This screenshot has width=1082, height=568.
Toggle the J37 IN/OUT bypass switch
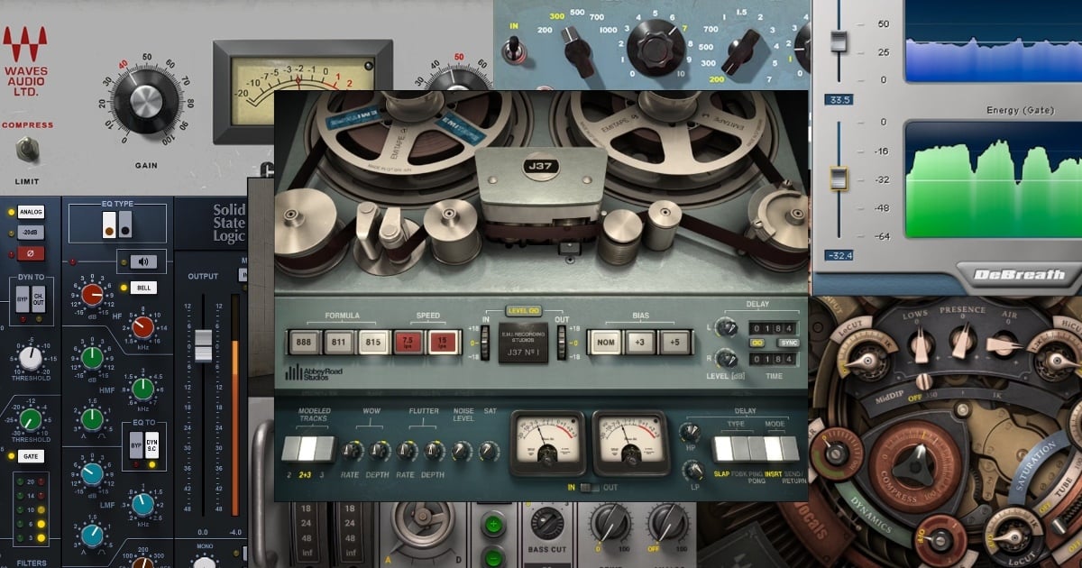tap(589, 487)
